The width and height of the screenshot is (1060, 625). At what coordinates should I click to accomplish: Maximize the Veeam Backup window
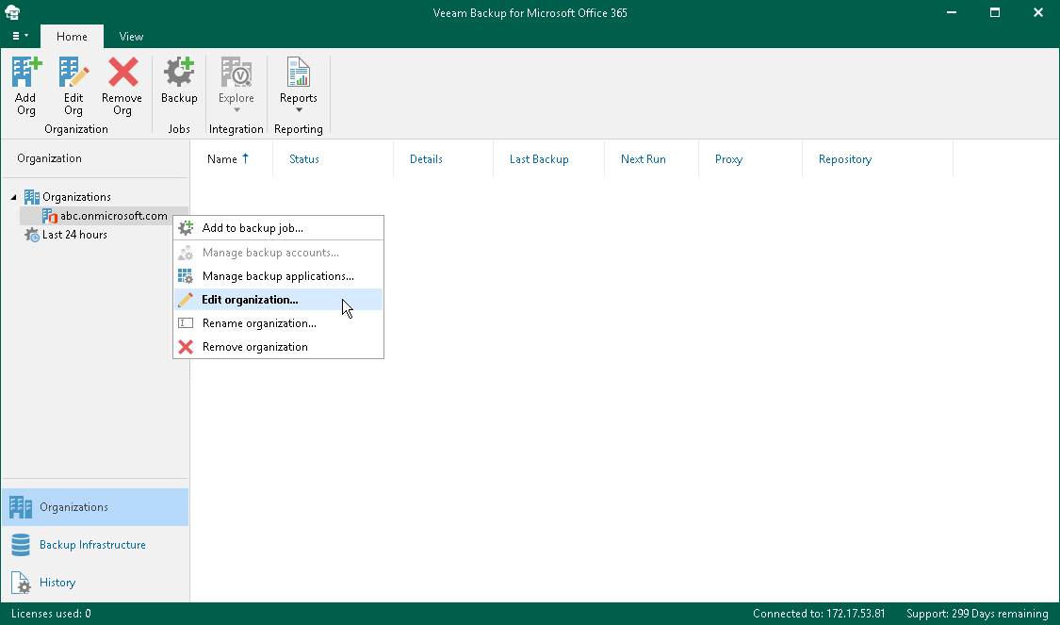click(x=994, y=12)
